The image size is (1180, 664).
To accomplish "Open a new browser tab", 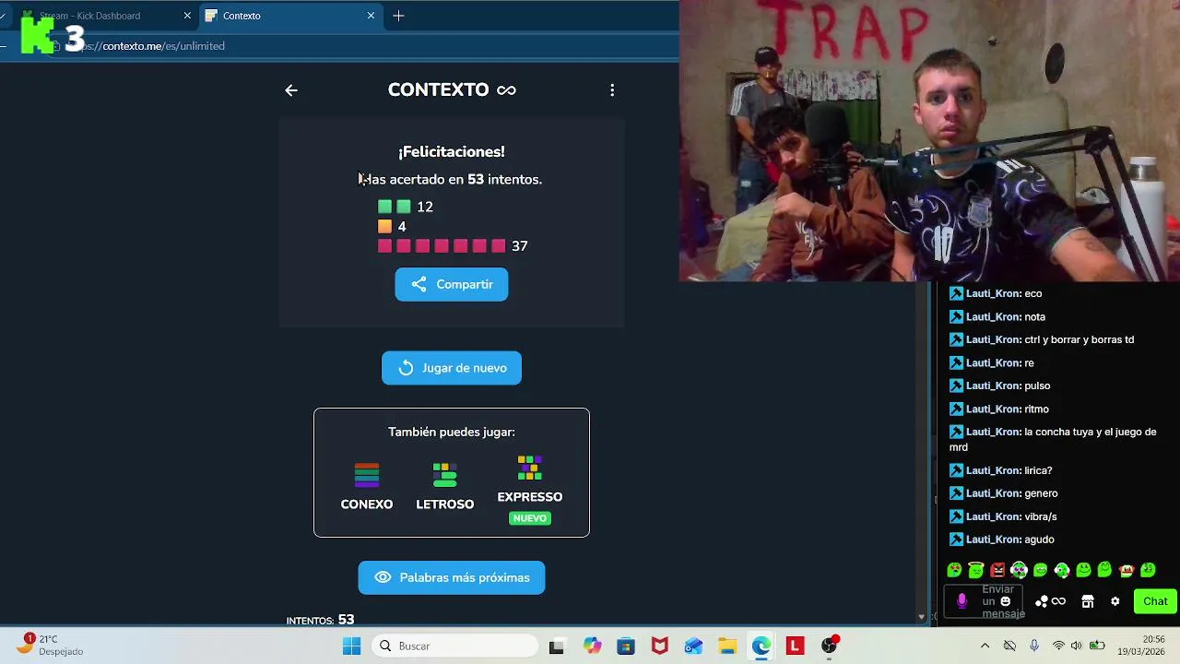I will click(398, 16).
